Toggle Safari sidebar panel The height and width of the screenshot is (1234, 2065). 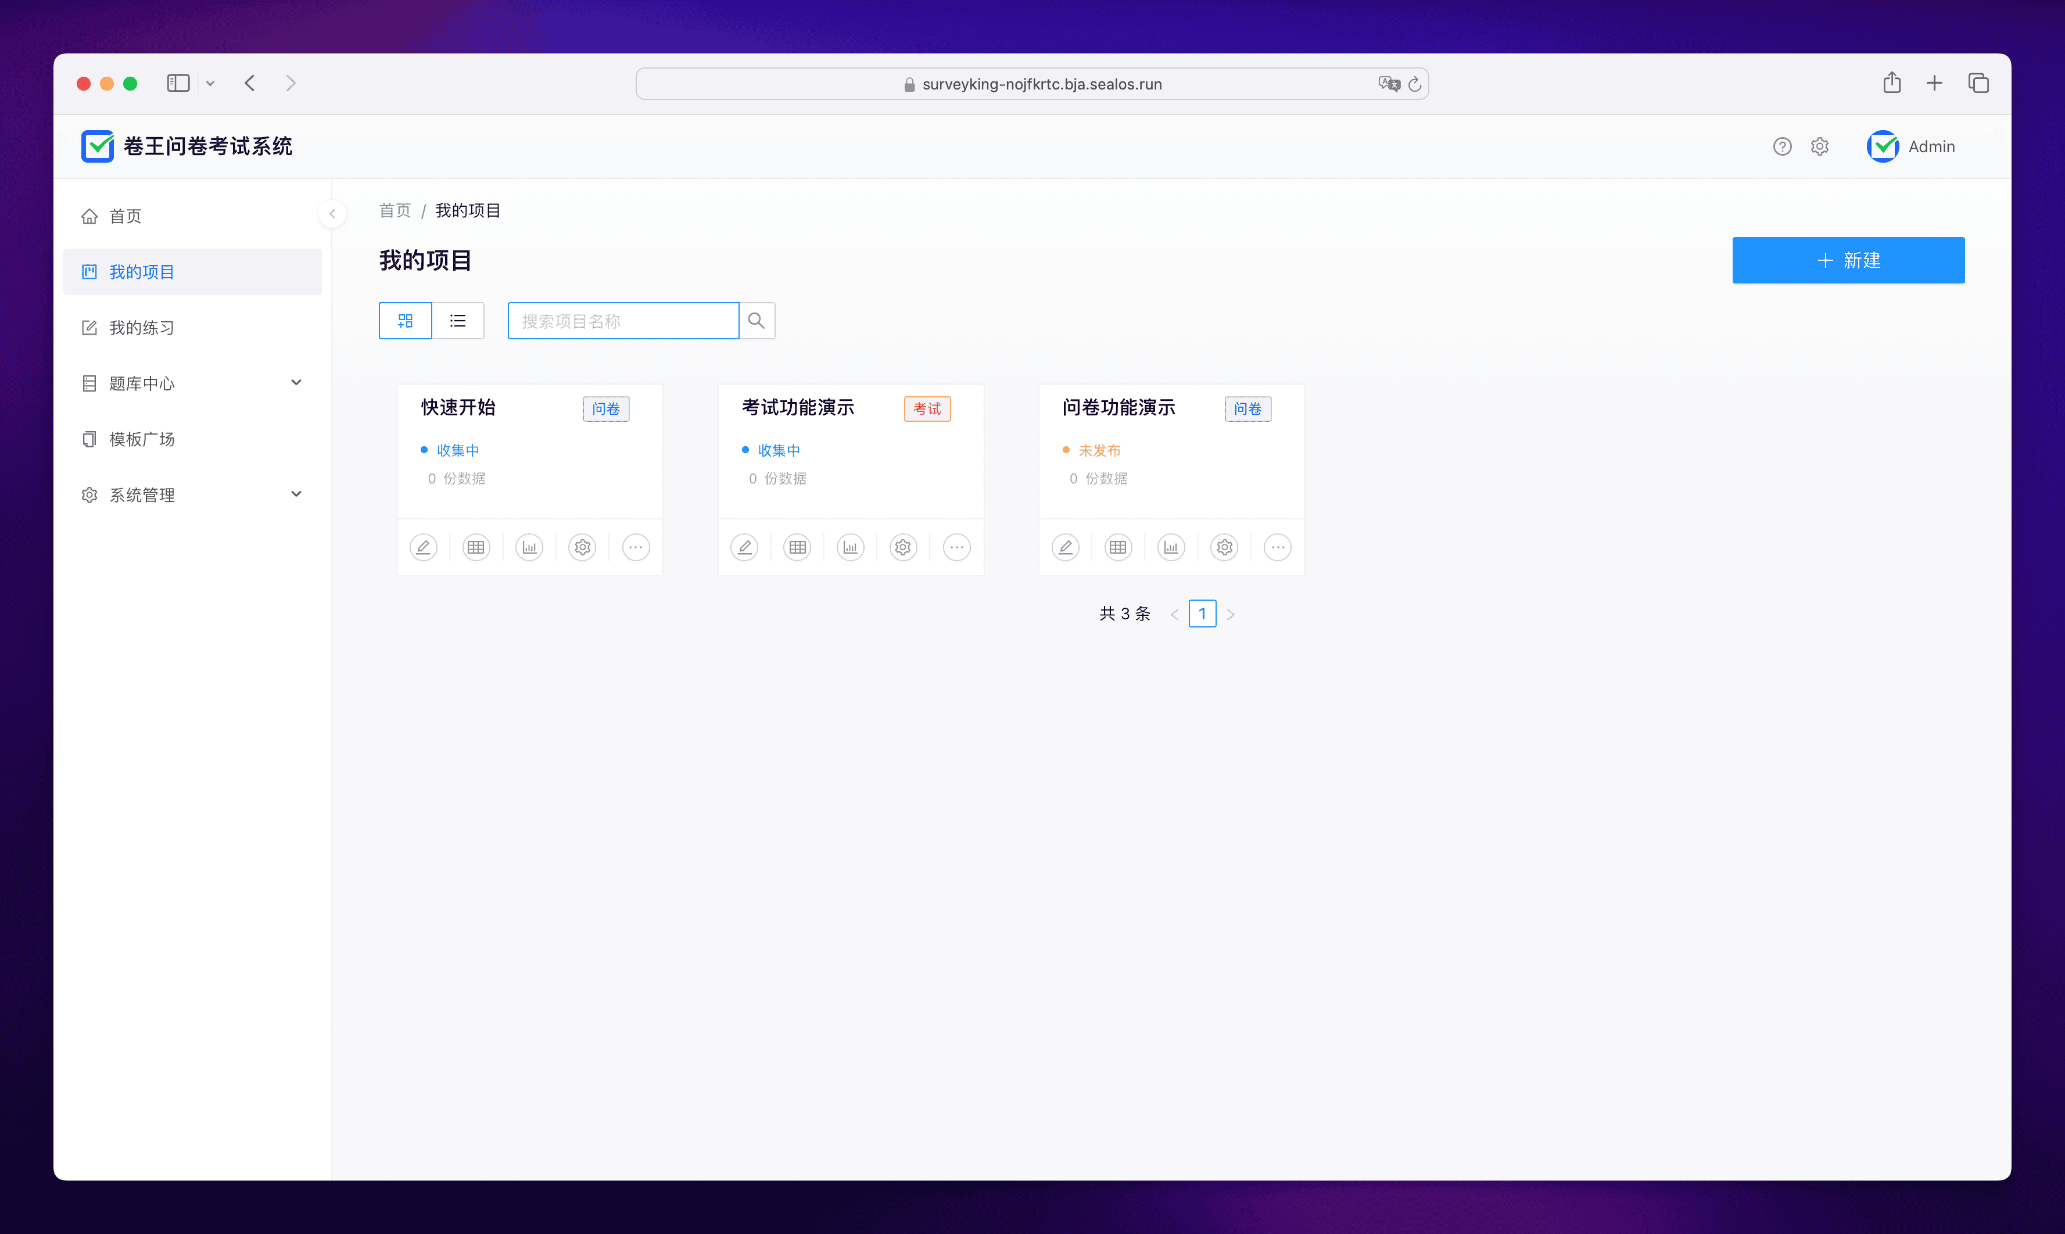click(178, 83)
